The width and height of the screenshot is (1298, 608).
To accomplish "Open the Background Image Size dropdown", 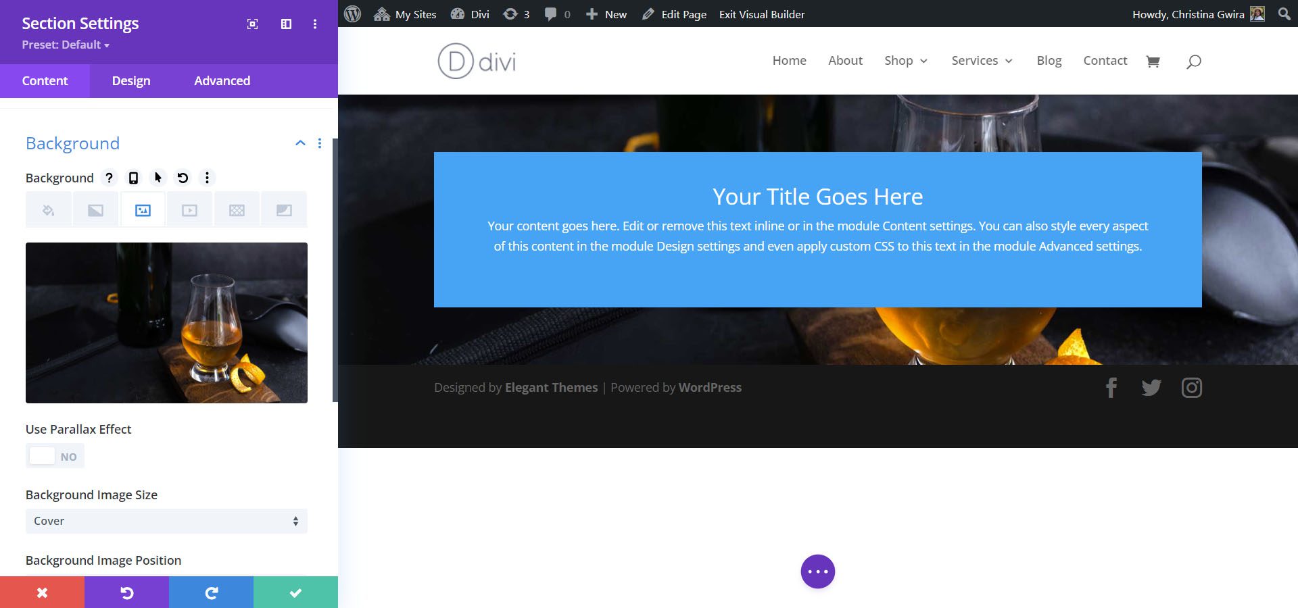I will click(166, 521).
